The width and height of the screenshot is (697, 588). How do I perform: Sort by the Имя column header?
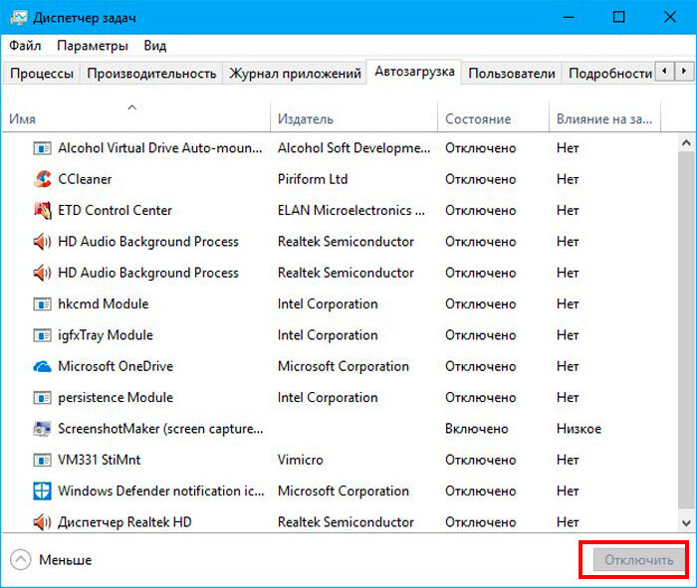click(135, 116)
